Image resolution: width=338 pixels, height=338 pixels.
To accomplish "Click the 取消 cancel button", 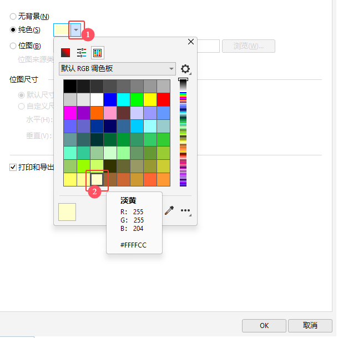I will [310, 325].
